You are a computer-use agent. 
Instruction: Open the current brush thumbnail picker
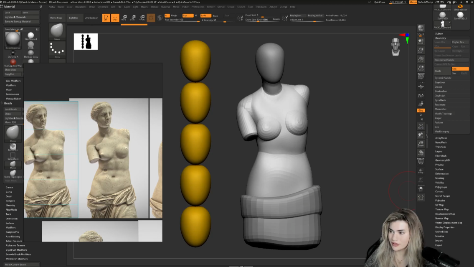(57, 31)
